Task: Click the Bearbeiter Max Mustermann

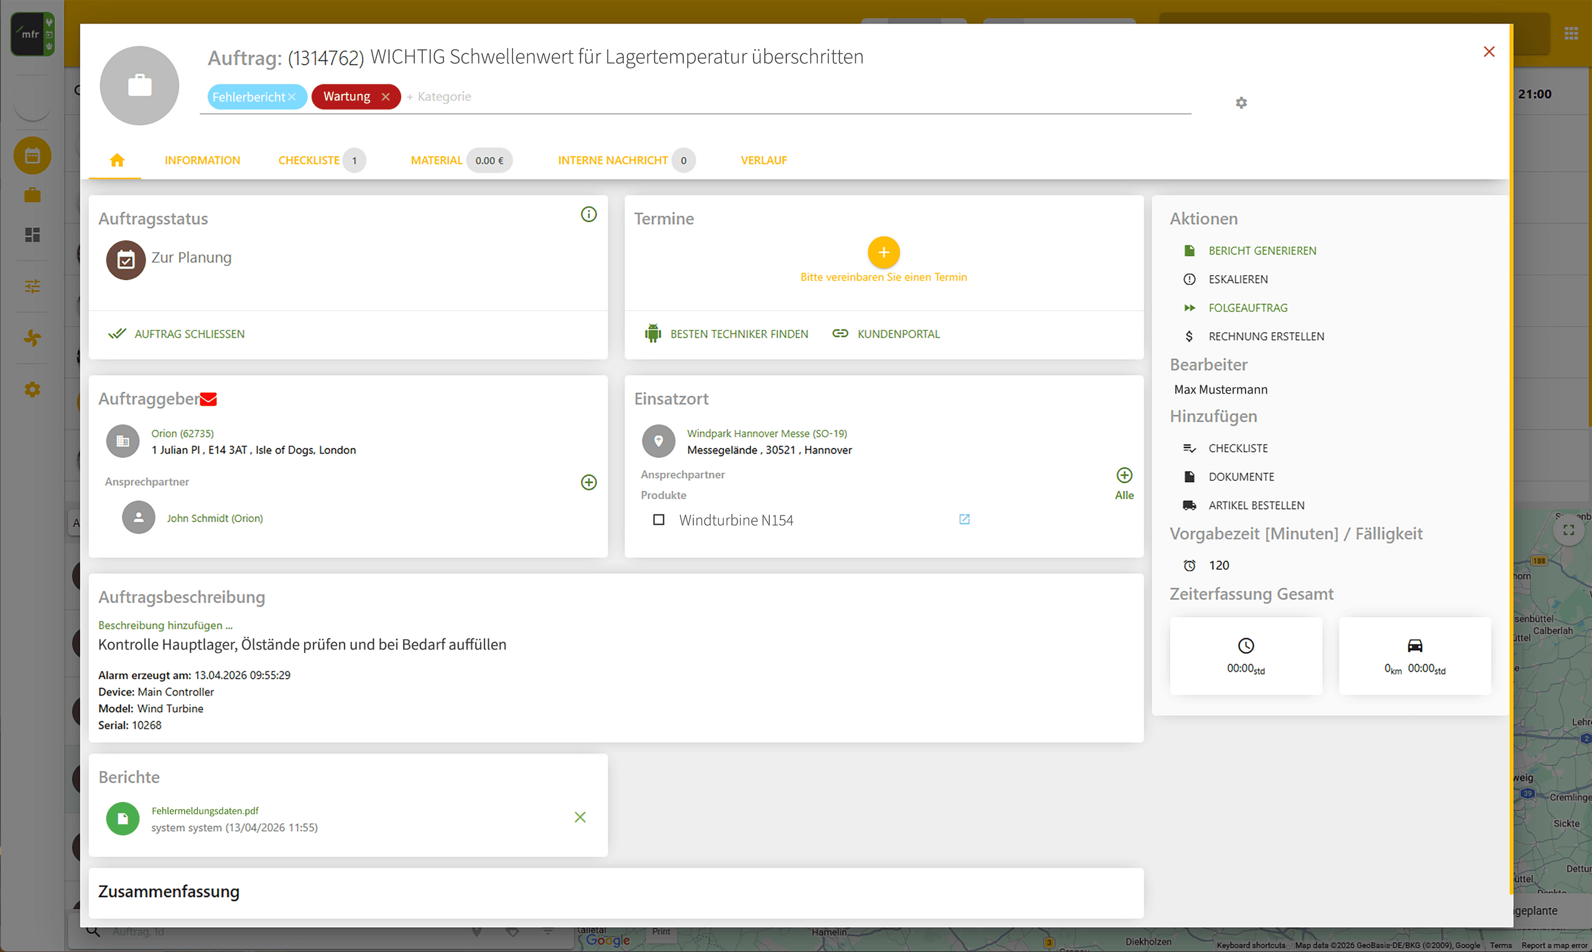Action: tap(1221, 390)
